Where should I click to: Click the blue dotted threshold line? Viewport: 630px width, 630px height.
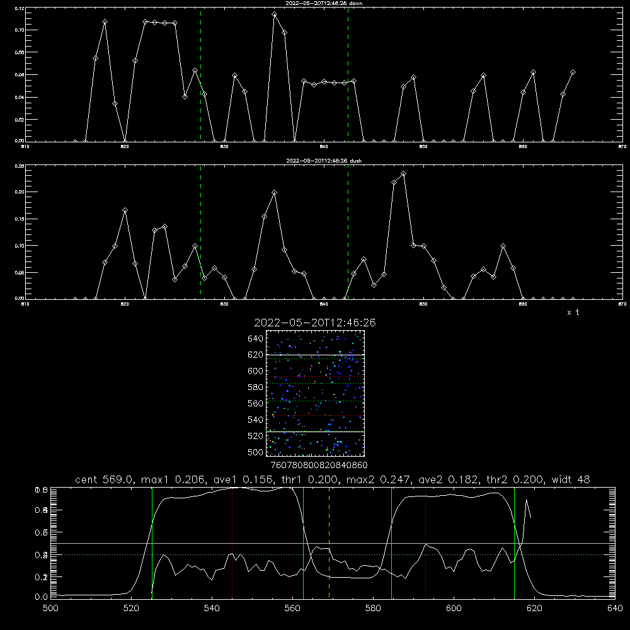[333, 554]
